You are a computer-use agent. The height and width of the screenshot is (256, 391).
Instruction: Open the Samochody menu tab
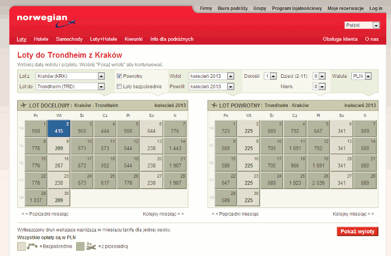(x=69, y=39)
